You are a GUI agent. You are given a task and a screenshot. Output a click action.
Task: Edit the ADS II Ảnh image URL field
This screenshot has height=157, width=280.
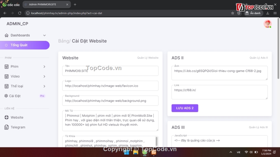click(x=220, y=73)
